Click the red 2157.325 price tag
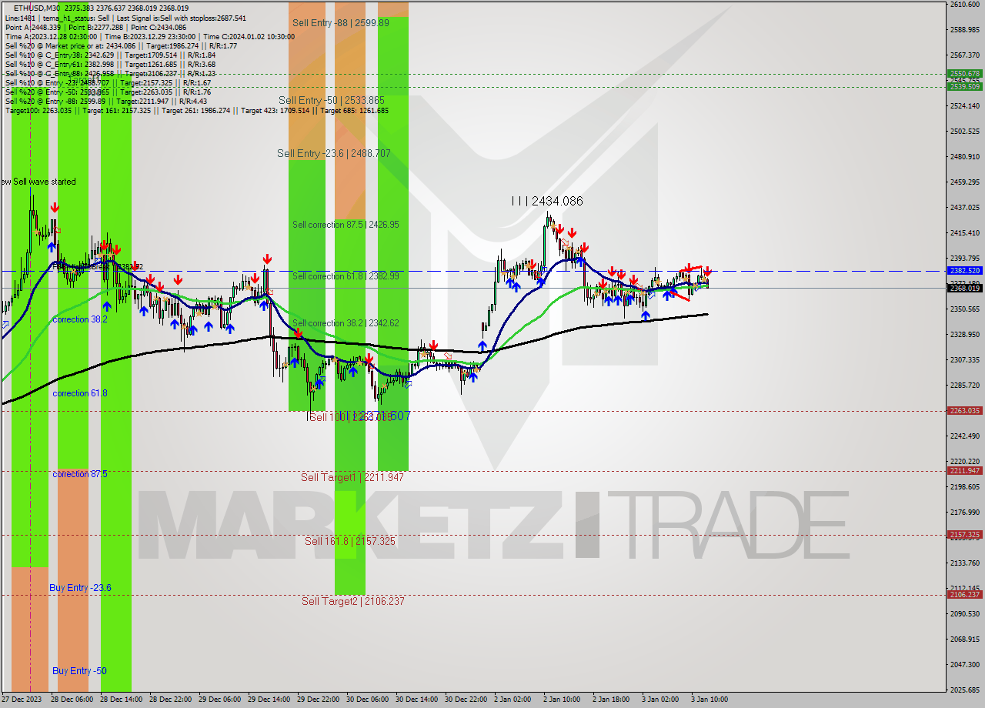Image resolution: width=985 pixels, height=708 pixels. pos(964,534)
